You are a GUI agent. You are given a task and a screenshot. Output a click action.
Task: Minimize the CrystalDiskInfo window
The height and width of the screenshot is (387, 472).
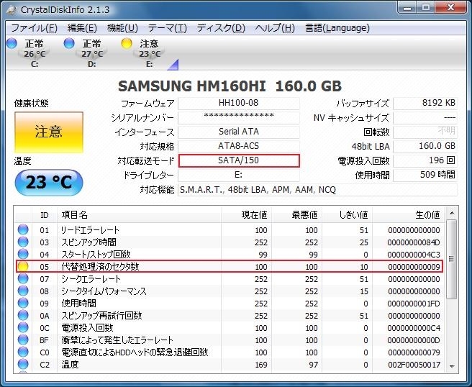[x=407, y=7]
